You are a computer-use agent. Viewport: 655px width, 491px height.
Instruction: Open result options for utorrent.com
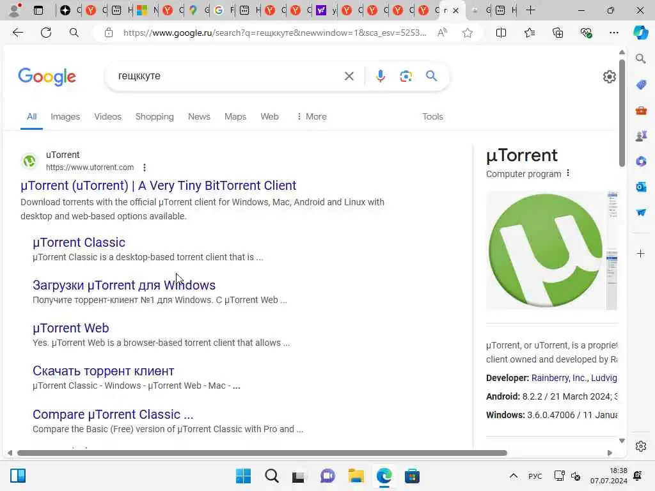[x=144, y=168]
